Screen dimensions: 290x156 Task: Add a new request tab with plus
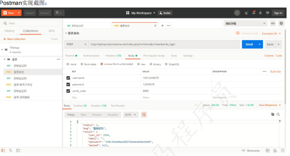point(162,25)
